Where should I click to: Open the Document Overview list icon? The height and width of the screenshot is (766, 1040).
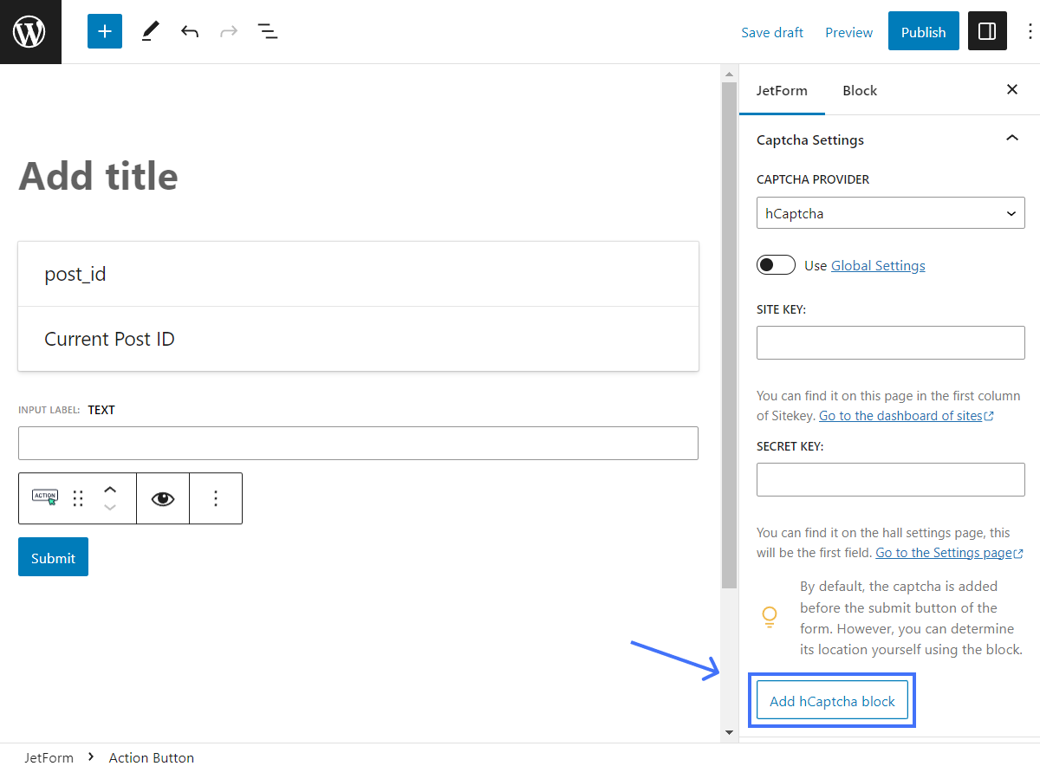pos(268,31)
